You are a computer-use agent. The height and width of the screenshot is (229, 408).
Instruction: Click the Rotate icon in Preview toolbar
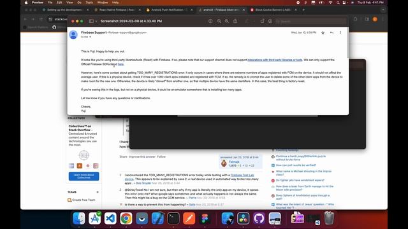[x=262, y=21]
